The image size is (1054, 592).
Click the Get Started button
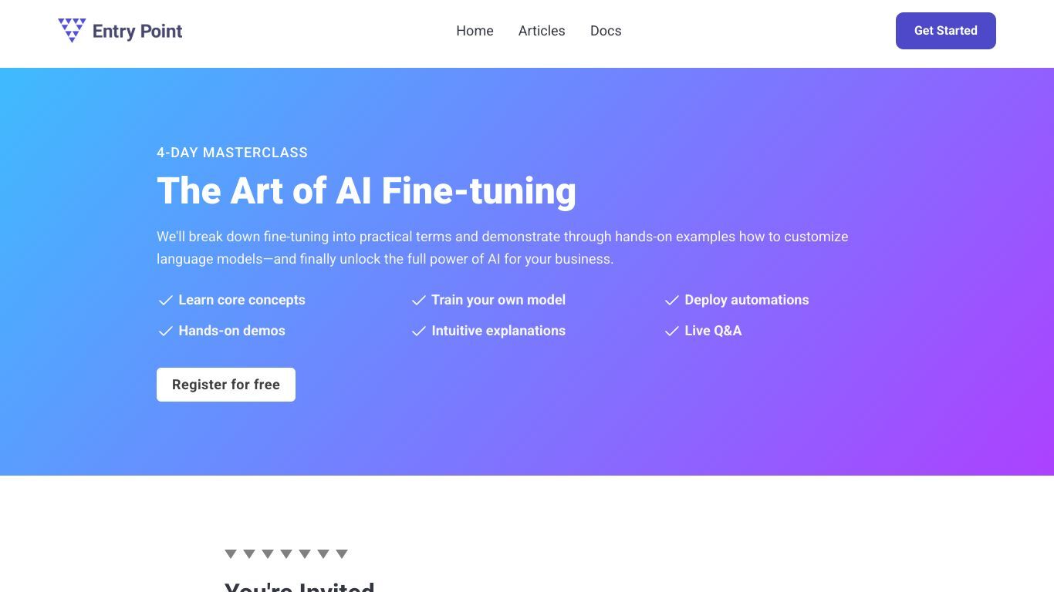tap(945, 31)
